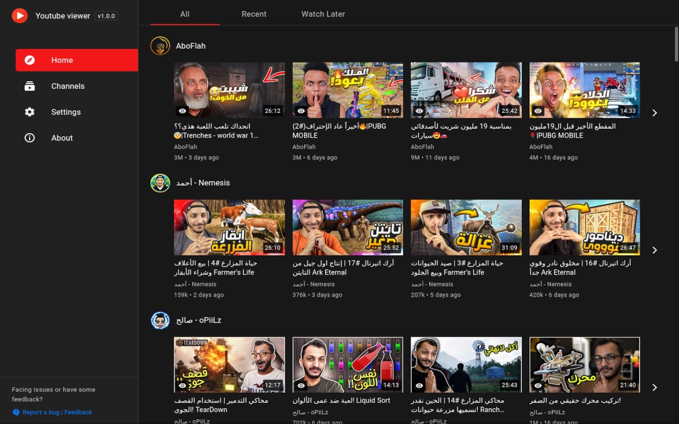This screenshot has height=424, width=679.
Task: Switch to the All tab
Action: [x=185, y=14]
